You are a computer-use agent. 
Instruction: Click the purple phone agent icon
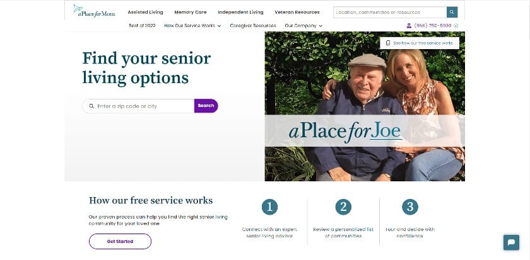(409, 26)
